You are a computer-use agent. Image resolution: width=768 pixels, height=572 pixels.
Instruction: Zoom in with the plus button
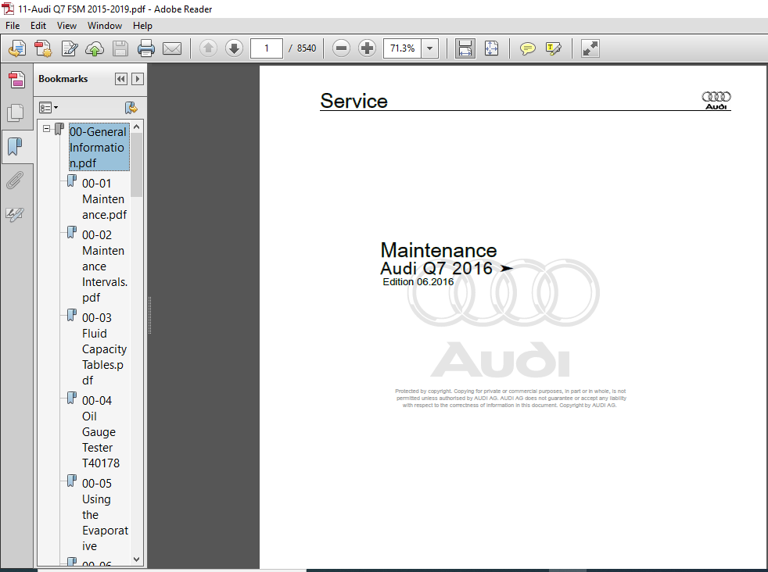[x=367, y=48]
